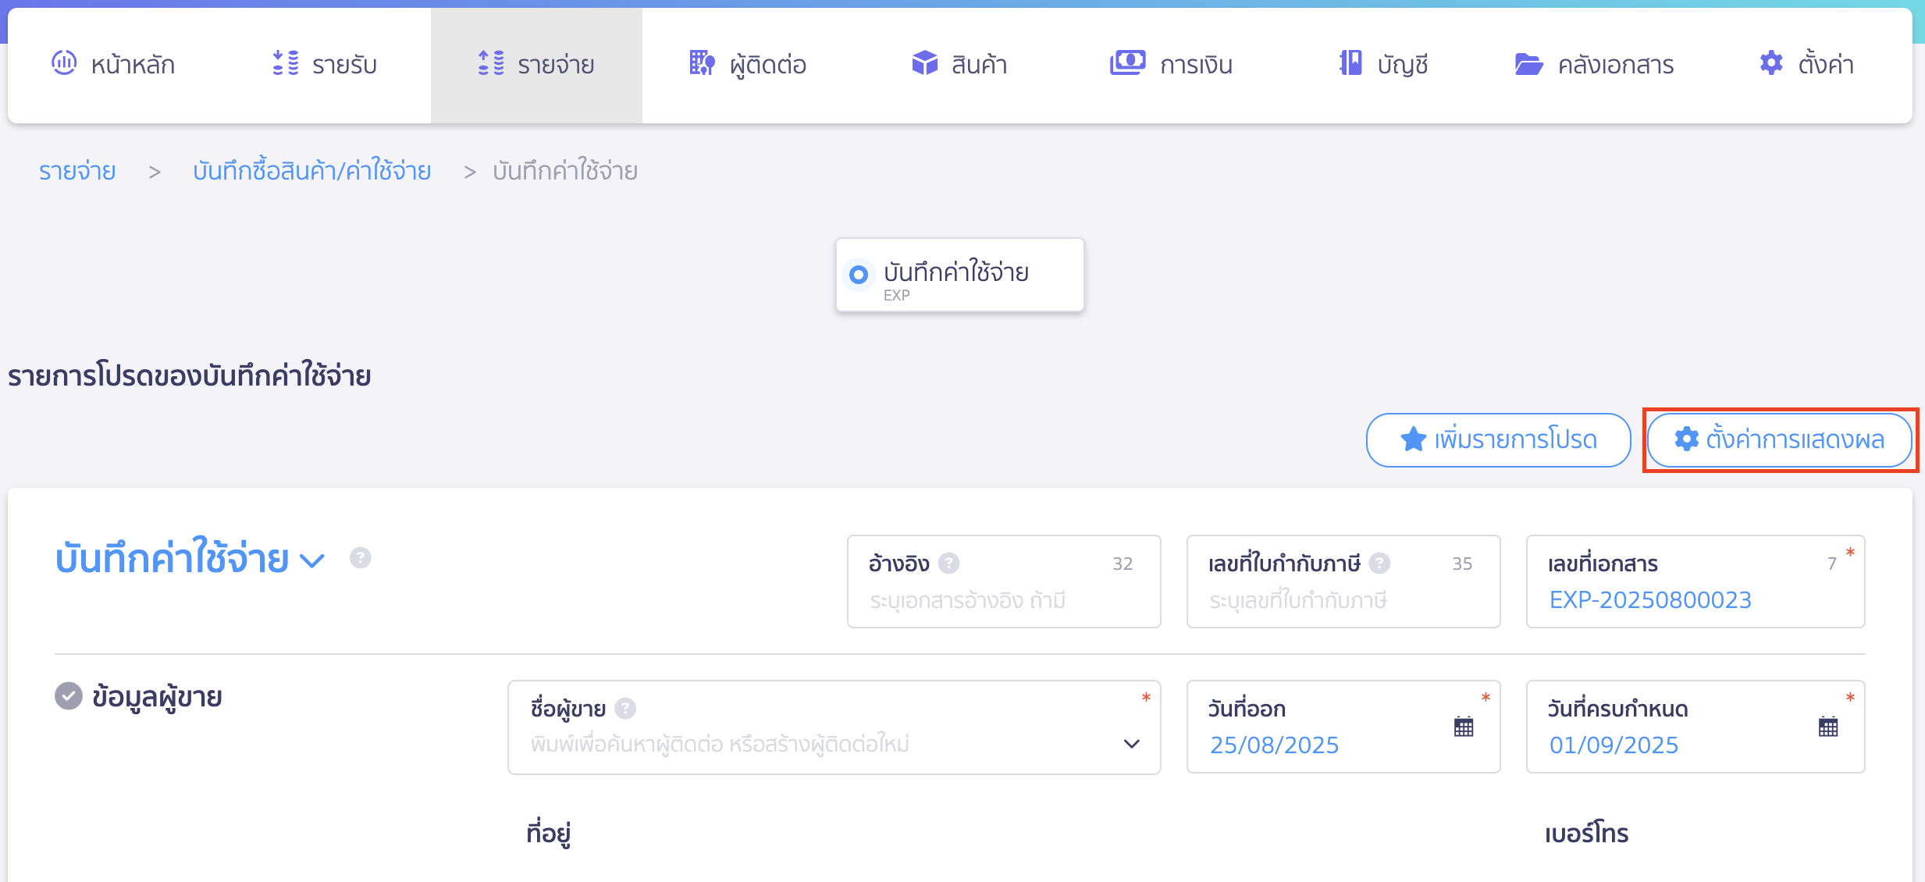Click the gear icon in ตั้งค่าการแสดงผล button
The width and height of the screenshot is (1925, 882).
pyautogui.click(x=1686, y=439)
